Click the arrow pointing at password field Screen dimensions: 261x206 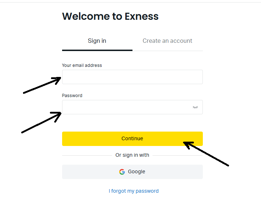(41, 123)
